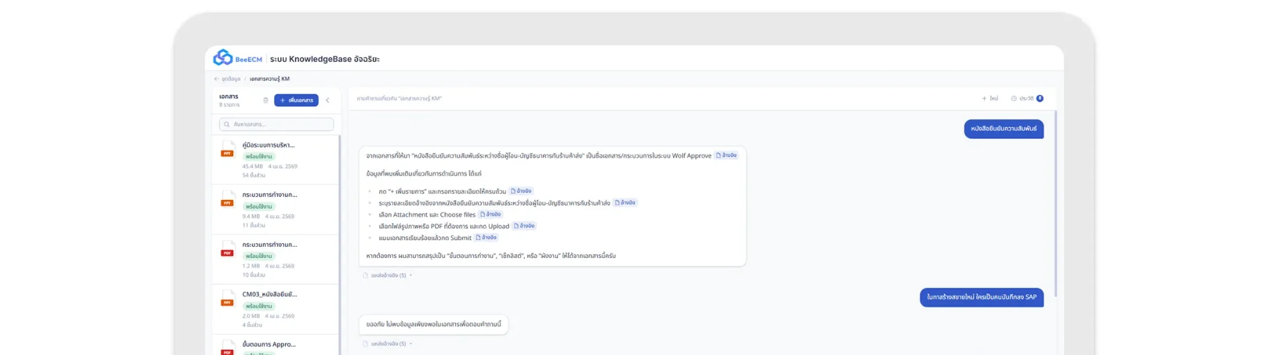The image size is (1269, 355).
Task: Select the second PPT document, 9.4 MB
Action: click(x=275, y=209)
